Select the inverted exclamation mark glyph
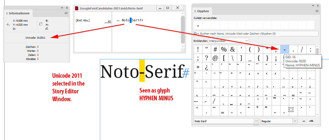329x140 pixels. click(x=276, y=58)
